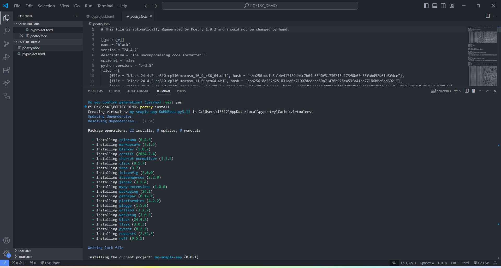Open the Terminal menu
The width and height of the screenshot is (501, 268).
pos(105,6)
